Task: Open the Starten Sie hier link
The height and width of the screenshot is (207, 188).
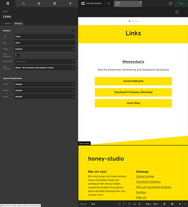Action: point(145,176)
